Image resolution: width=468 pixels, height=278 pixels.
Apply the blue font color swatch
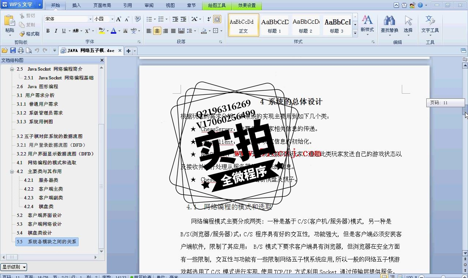click(114, 31)
